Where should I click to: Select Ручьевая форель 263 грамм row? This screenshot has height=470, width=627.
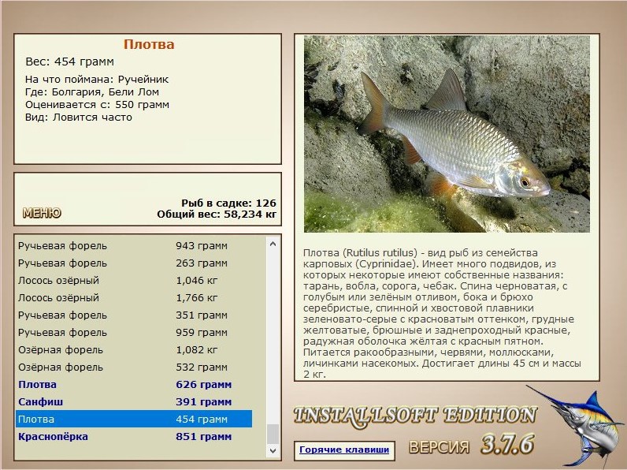[134, 263]
